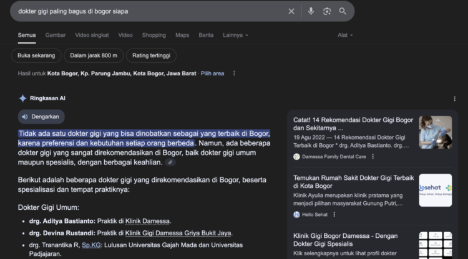Click the magnifying glass search icon
The width and height of the screenshot is (468, 259).
click(343, 11)
